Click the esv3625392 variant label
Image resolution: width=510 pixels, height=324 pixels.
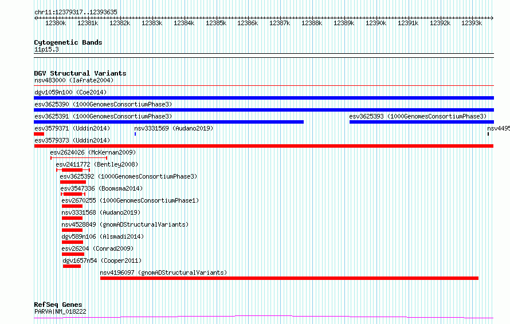128,176
